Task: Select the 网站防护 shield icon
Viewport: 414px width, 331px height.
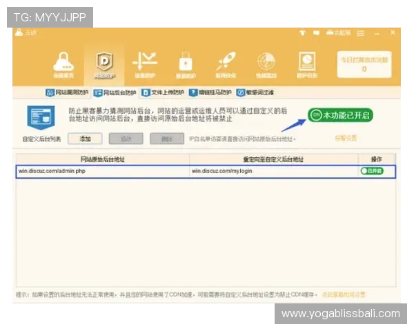Action: point(104,65)
